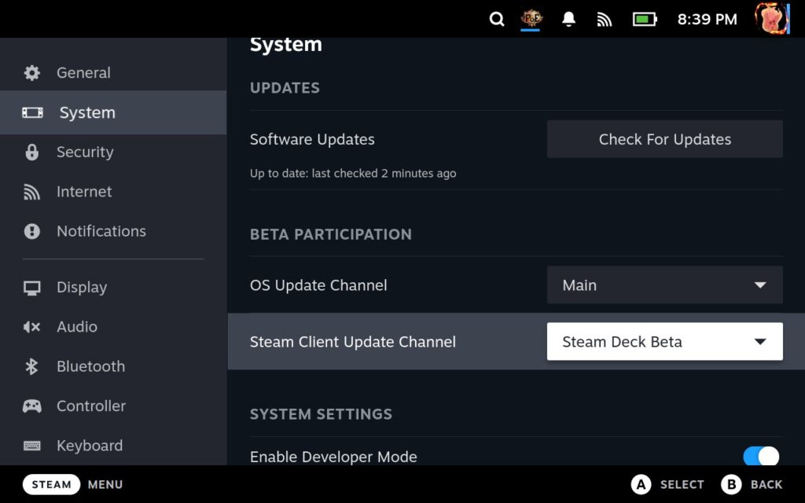Click the monitor icon beside Display
This screenshot has height=503, width=805.
click(x=31, y=288)
